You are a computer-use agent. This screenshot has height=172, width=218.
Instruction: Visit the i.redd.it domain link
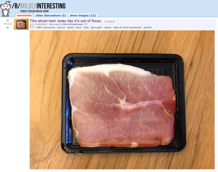click(110, 21)
